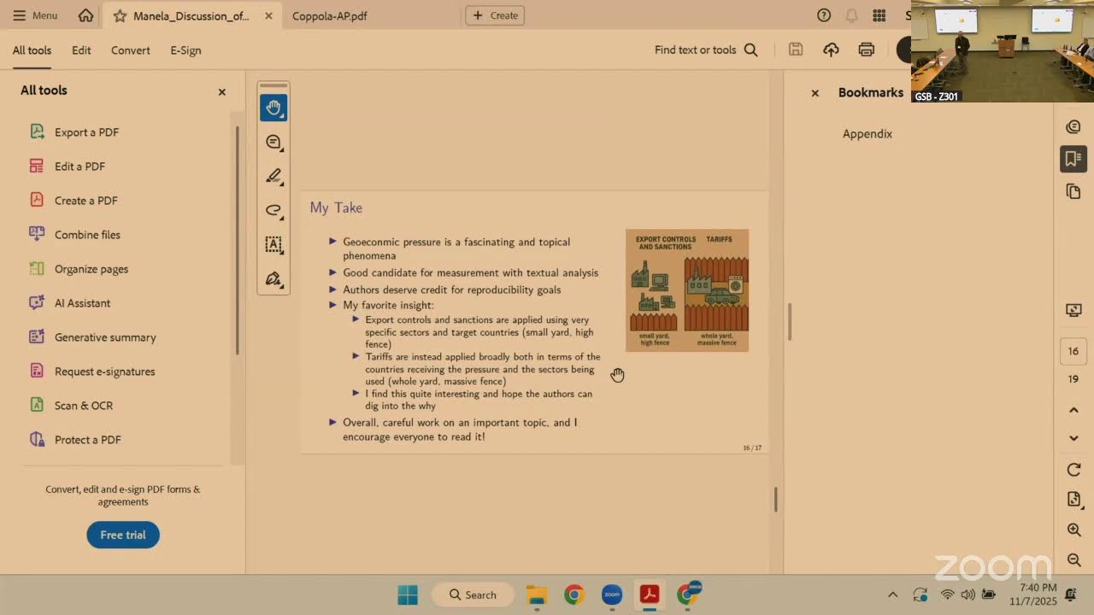
Task: Select the Add comment tool
Action: [x=273, y=142]
